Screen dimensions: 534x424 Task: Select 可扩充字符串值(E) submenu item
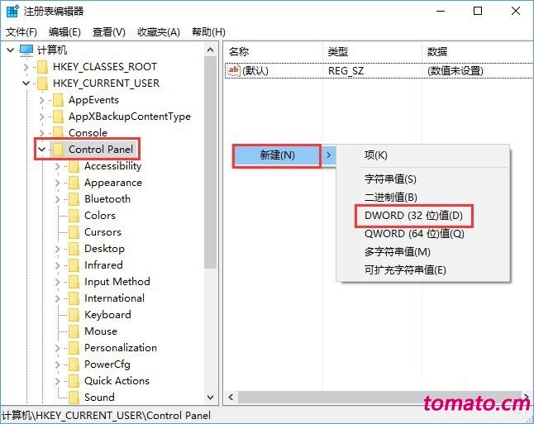[x=405, y=270]
